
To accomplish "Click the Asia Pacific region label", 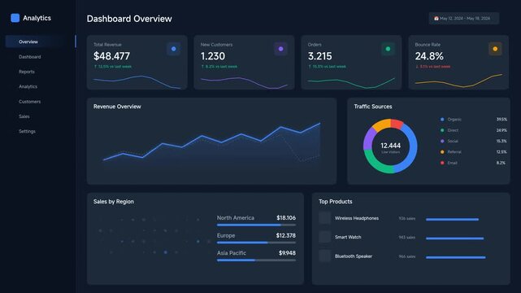I will coord(232,253).
